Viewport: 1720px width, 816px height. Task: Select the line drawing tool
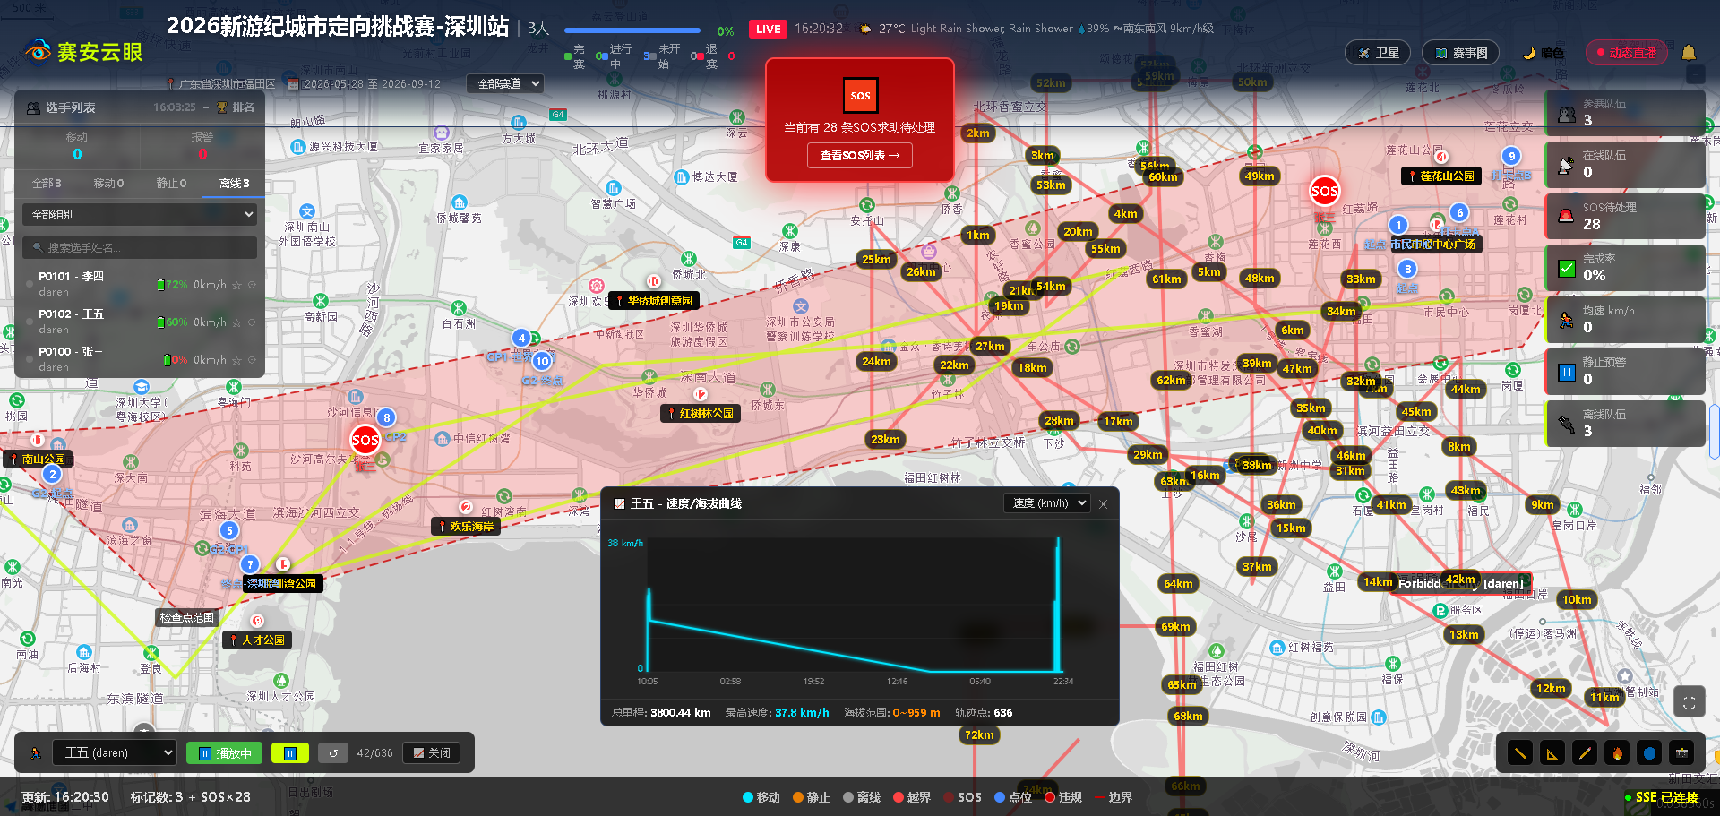pos(1520,753)
